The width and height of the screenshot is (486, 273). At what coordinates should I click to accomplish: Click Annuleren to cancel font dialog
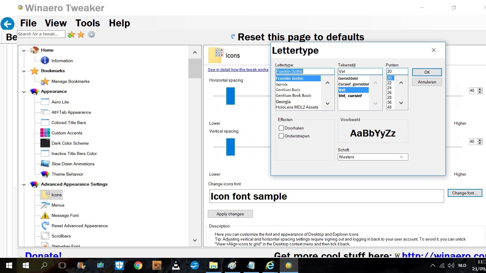coord(427,82)
